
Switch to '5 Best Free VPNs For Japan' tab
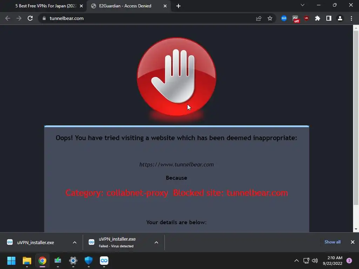[45, 6]
